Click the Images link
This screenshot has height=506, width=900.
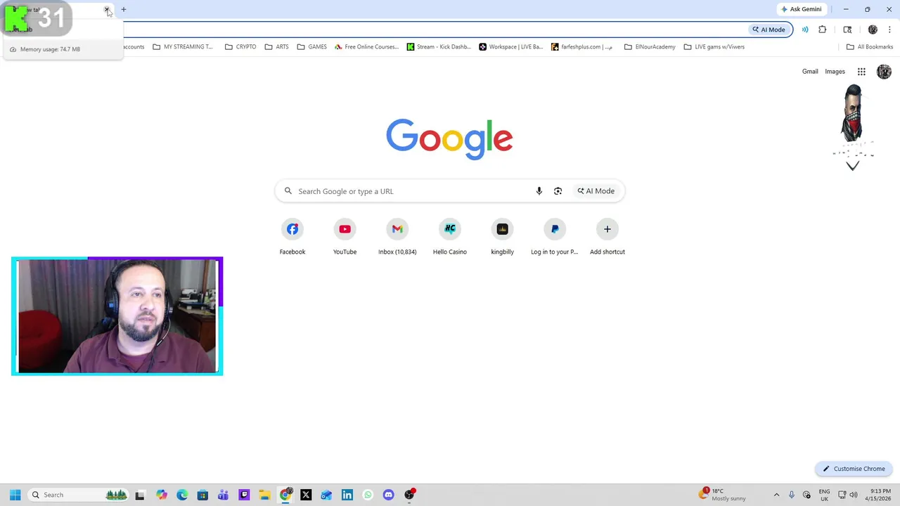pyautogui.click(x=835, y=72)
